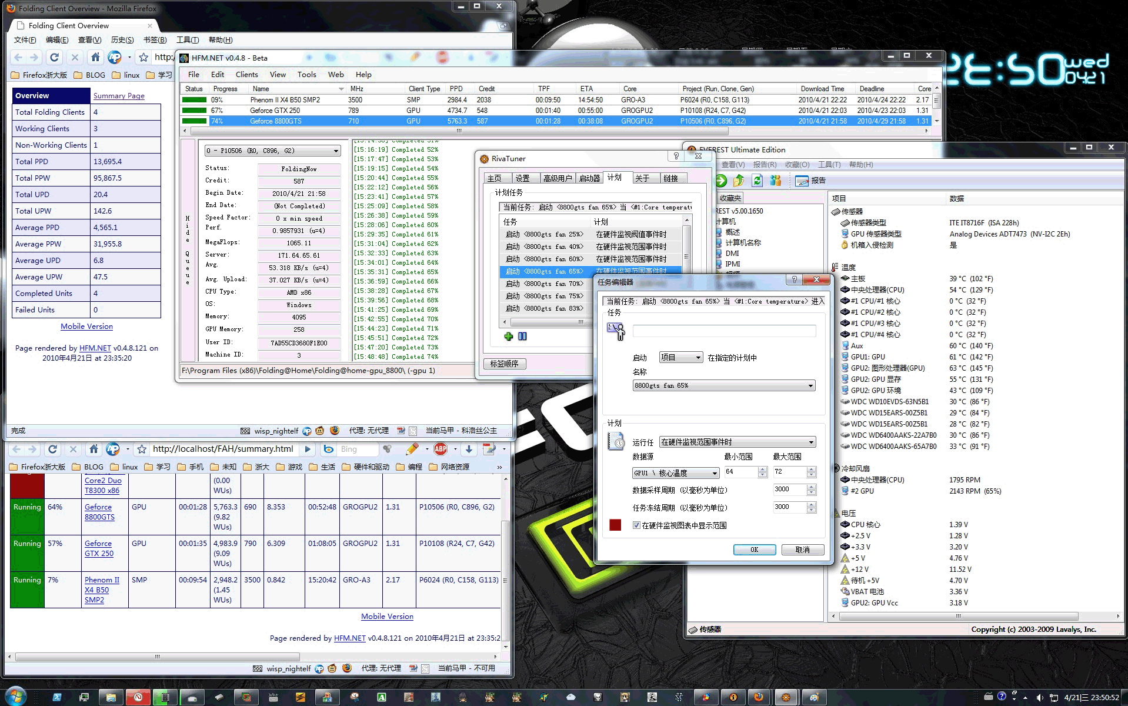Screen dimensions: 1128x706
Task: Click the AutoProxy AP icon in the upper Firefox toolbar
Action: (x=114, y=57)
